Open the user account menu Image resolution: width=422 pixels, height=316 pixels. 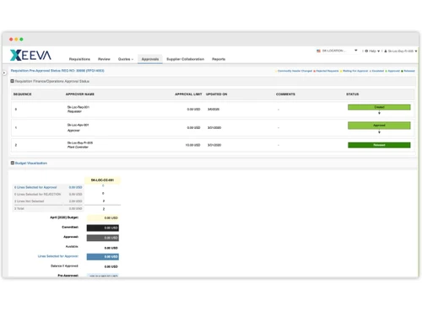[x=402, y=51]
